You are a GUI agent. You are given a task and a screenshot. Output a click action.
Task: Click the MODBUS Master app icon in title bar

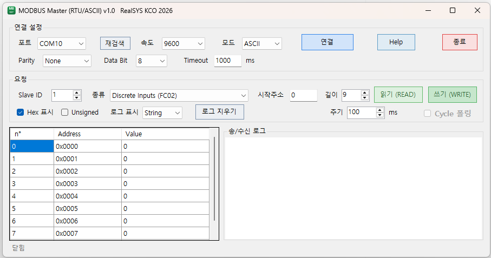[x=11, y=10]
